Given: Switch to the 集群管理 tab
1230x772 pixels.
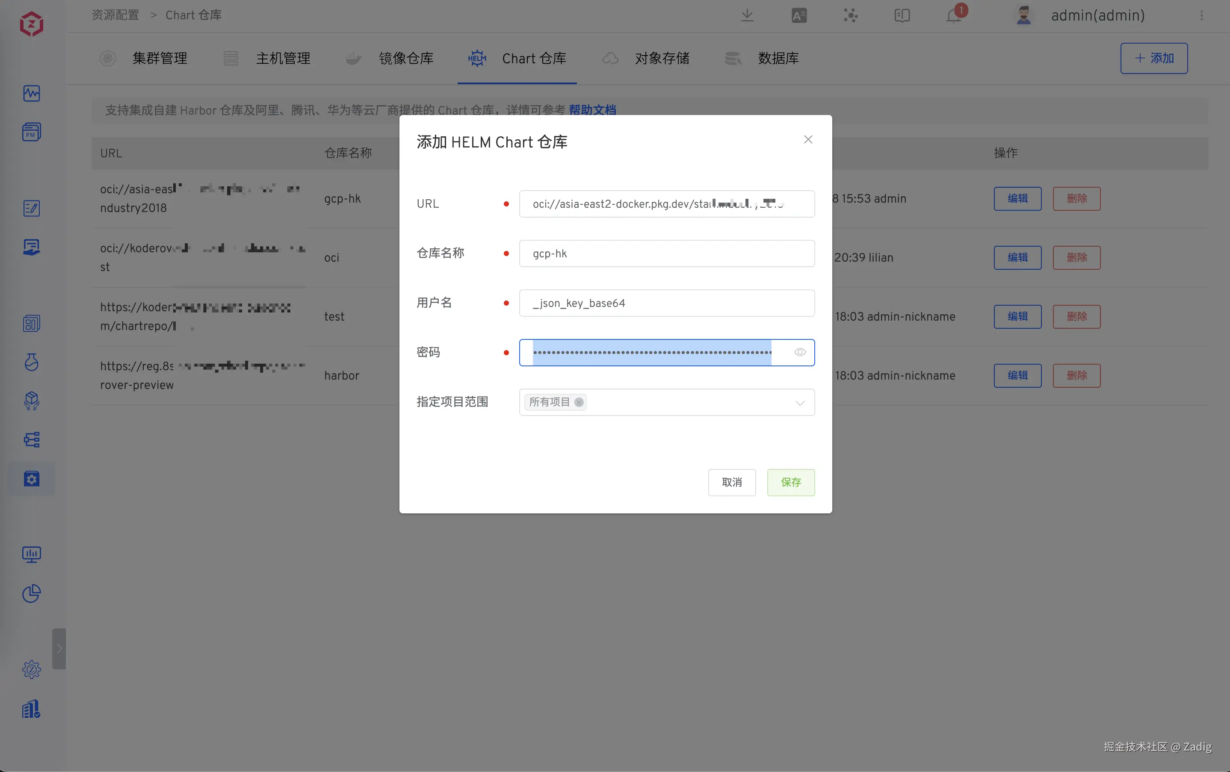Looking at the screenshot, I should tap(160, 59).
